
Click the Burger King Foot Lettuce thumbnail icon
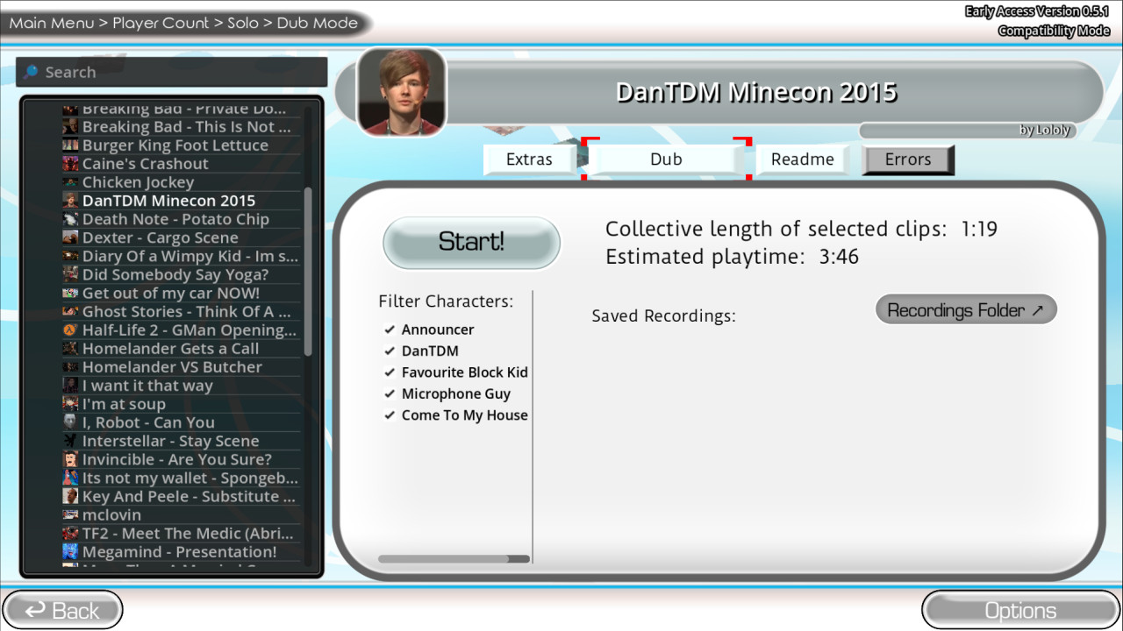[70, 145]
